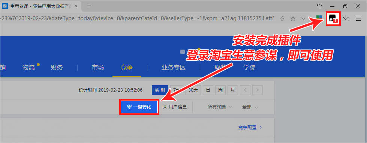Click the lightning speed-mode icon

click(282, 18)
